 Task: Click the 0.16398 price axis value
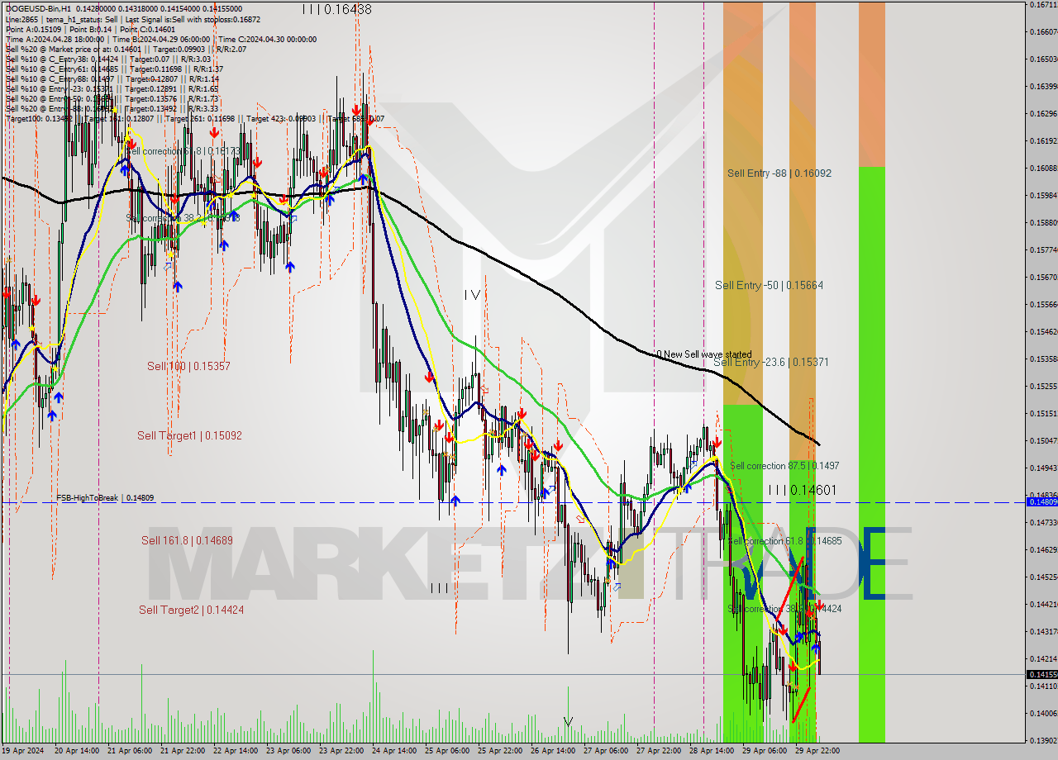pyautogui.click(x=1042, y=86)
